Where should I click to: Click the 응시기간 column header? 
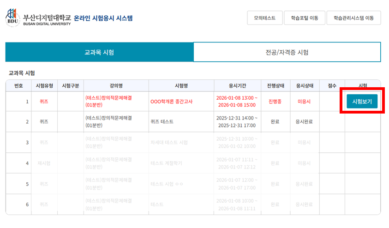[238, 86]
